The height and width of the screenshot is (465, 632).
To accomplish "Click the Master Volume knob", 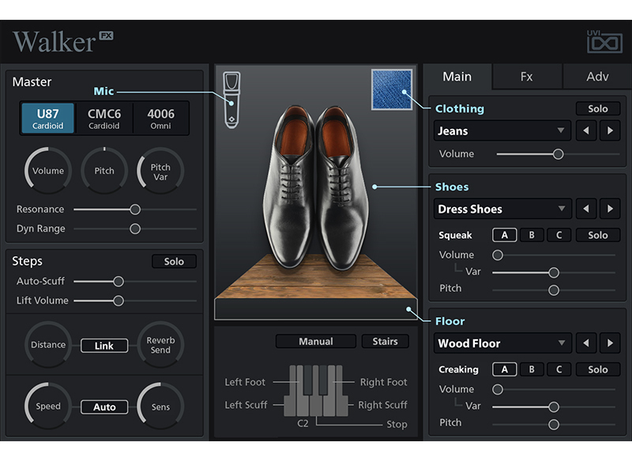I will tap(48, 170).
